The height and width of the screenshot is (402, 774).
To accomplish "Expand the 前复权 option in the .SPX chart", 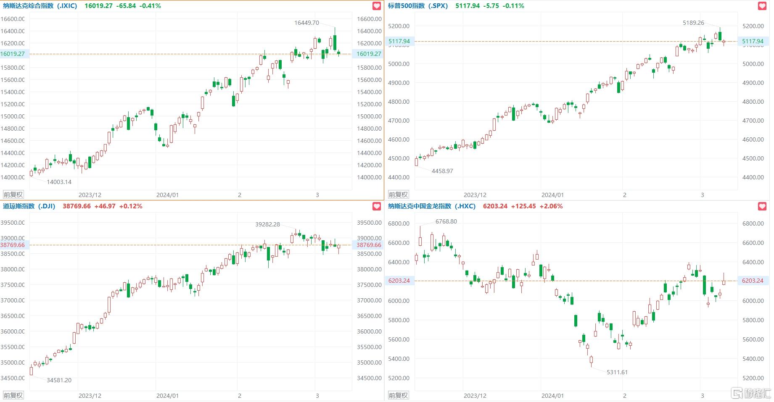I will [x=398, y=194].
